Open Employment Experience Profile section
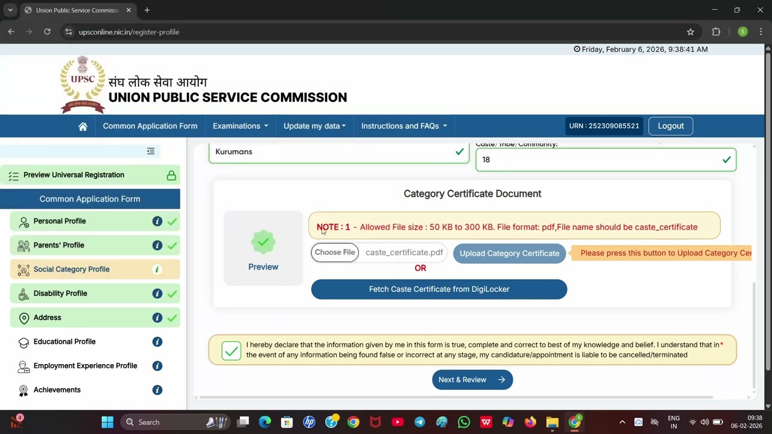 [x=95, y=366]
